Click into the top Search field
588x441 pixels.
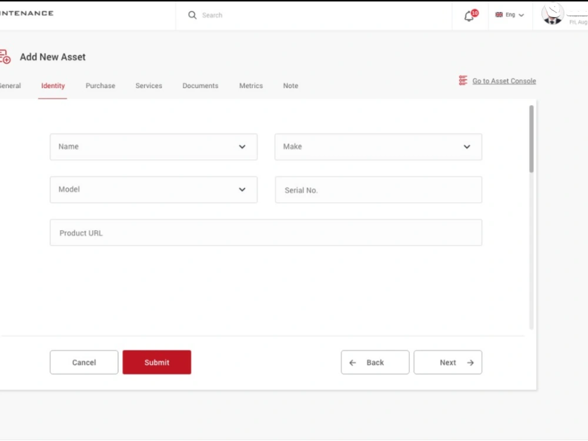click(x=315, y=15)
